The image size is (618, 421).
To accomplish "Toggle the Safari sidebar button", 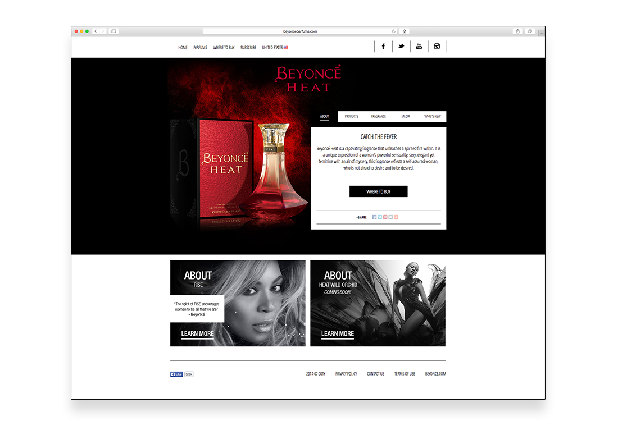I will pos(113,31).
